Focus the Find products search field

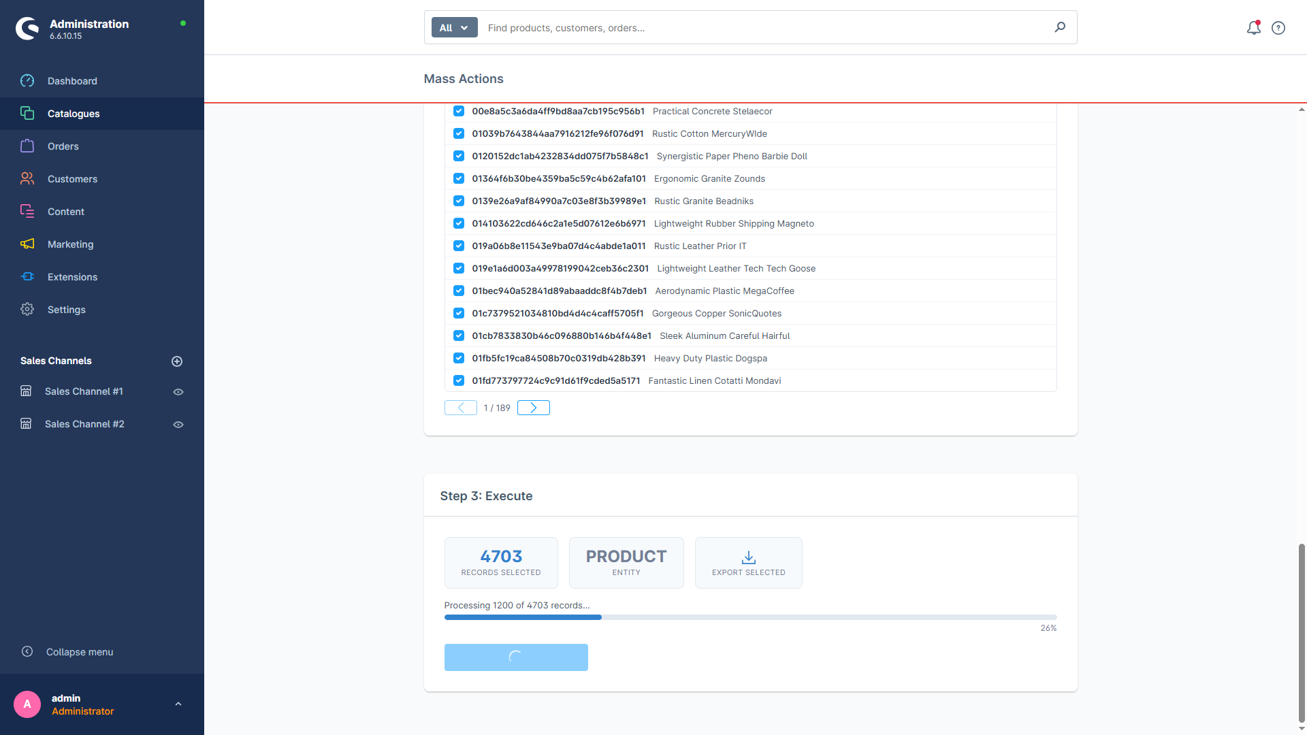click(766, 28)
